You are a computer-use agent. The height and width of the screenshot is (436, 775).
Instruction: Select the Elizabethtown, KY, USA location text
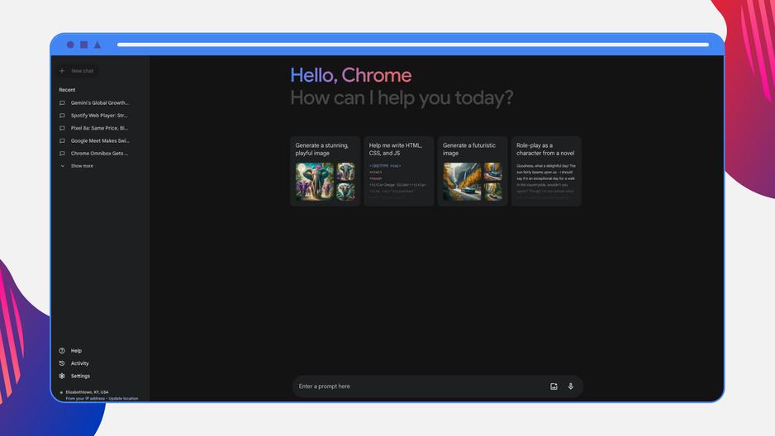click(87, 392)
